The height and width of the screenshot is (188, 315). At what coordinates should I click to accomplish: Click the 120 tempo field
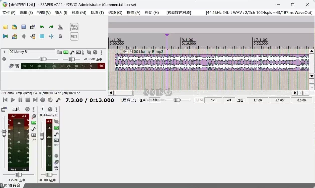214,100
